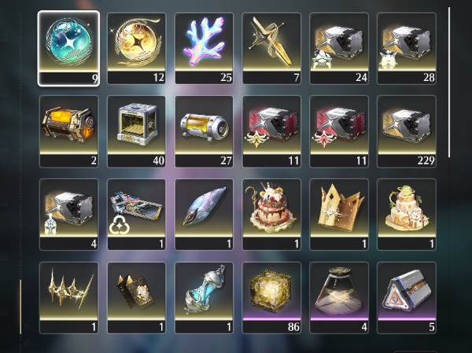The height and width of the screenshot is (353, 472).
Task: Click the inventory vertical scrollbar
Action: click(449, 82)
